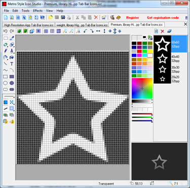
Task: Select the Pencil tool
Action: coord(6,51)
